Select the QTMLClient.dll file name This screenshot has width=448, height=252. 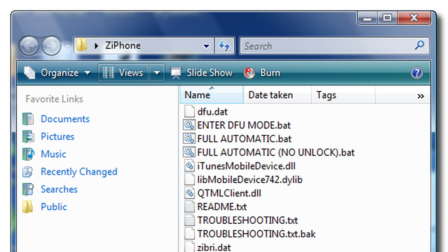click(x=229, y=194)
